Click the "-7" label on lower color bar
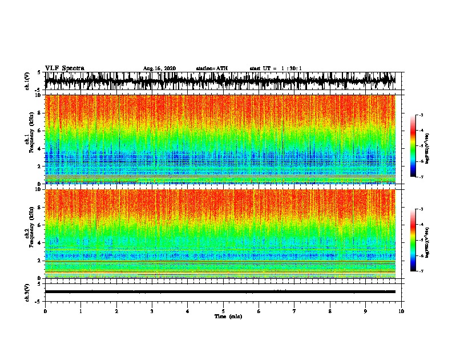The height and width of the screenshot is (349, 452). pyautogui.click(x=421, y=271)
